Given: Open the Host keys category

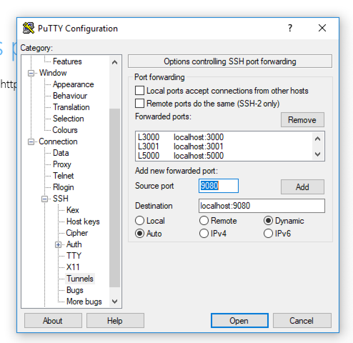Looking at the screenshot, I should click(83, 222).
